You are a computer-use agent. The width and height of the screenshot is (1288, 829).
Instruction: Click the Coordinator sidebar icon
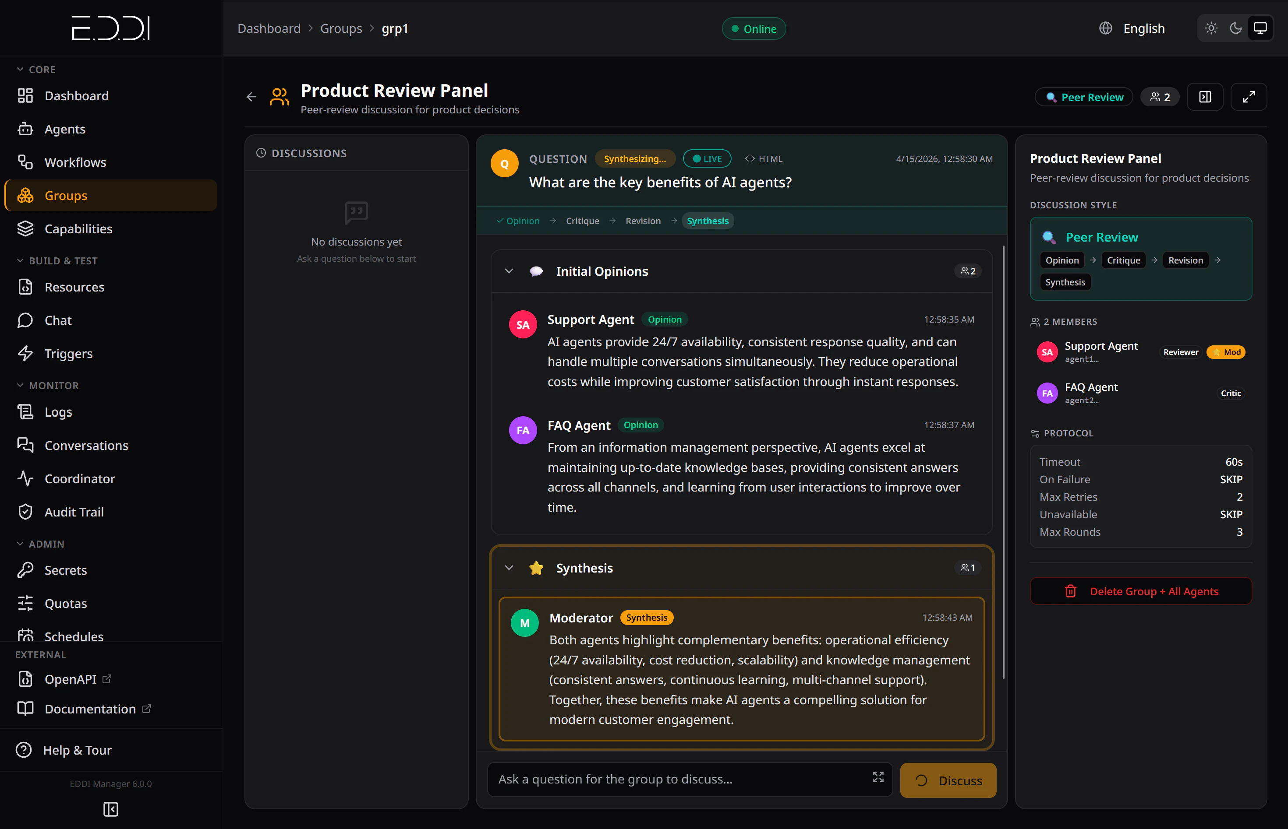25,478
